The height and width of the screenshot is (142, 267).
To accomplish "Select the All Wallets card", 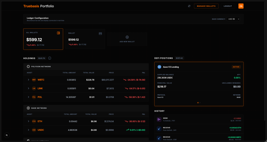I will (43, 39).
